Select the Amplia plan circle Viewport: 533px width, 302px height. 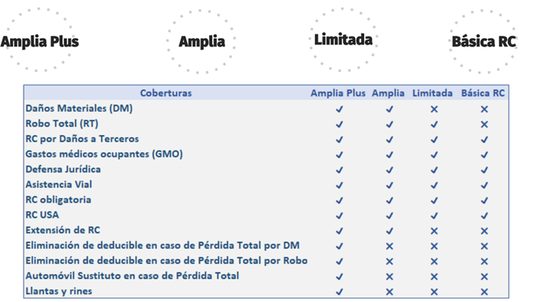coord(201,42)
